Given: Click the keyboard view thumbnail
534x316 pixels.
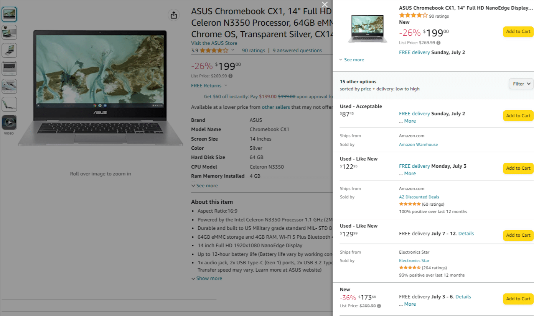Looking at the screenshot, I should [x=9, y=68].
